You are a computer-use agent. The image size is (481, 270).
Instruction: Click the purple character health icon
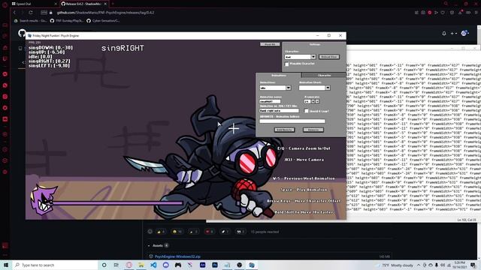(44, 199)
